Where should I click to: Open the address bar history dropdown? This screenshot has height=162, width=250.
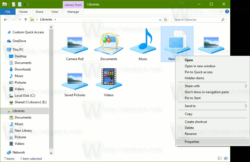coord(160,19)
